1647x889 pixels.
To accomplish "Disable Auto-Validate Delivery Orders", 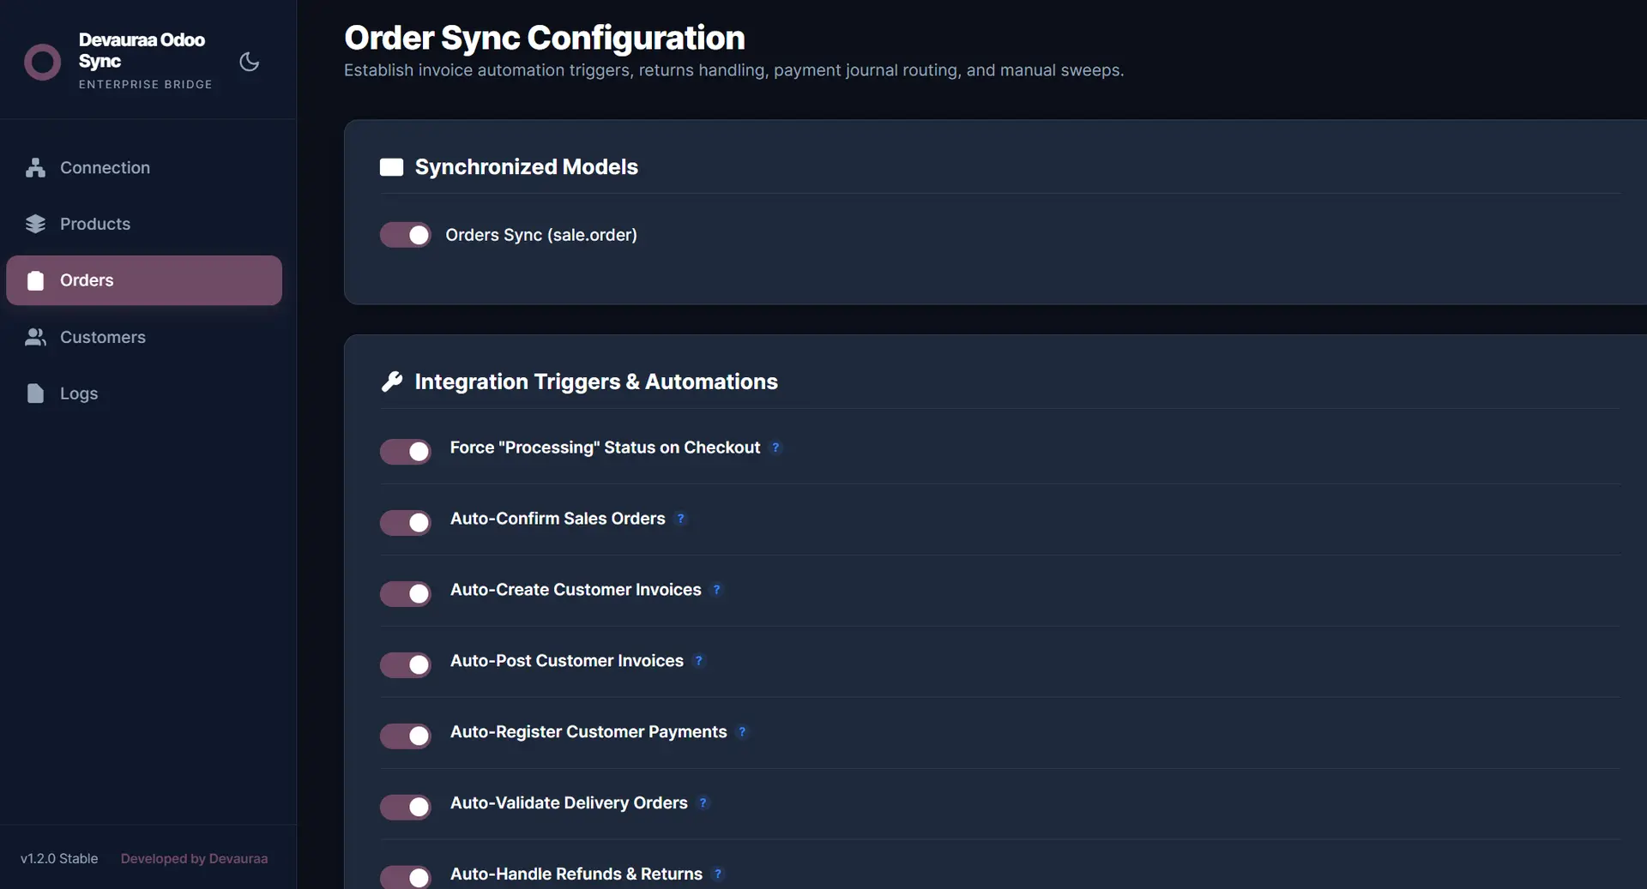I will pos(406,808).
